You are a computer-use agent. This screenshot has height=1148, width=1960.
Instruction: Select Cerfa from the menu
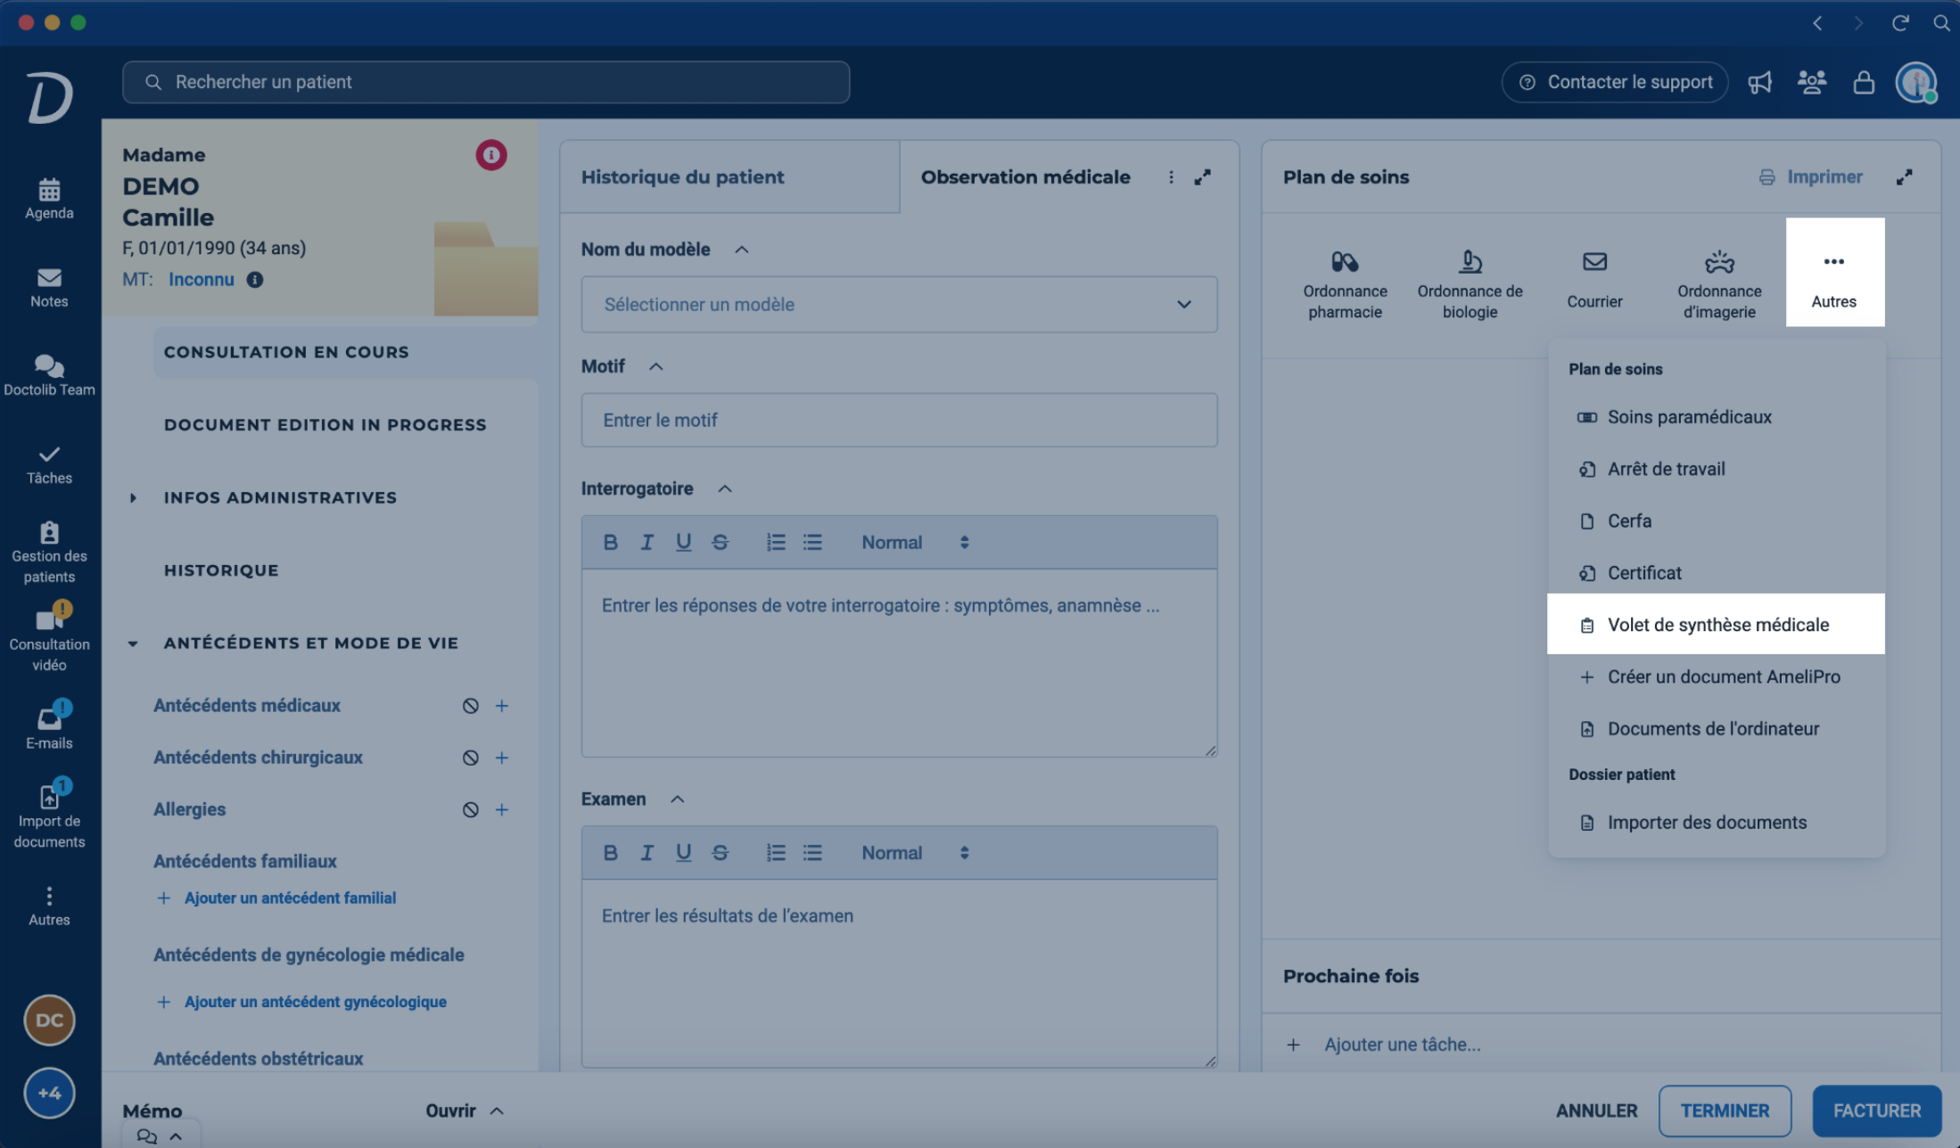1716,521
